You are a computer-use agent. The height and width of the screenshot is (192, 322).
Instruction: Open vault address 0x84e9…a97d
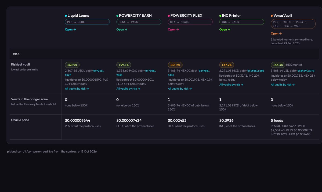306,71
